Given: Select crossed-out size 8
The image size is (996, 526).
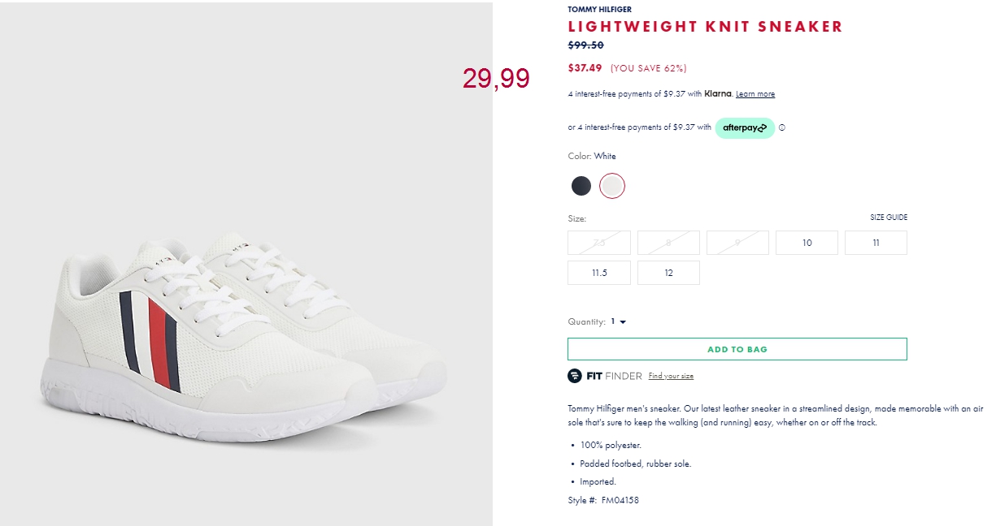Looking at the screenshot, I should 668,243.
